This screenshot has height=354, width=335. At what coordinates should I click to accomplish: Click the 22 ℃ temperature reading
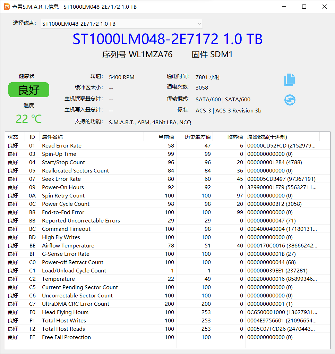point(29,119)
